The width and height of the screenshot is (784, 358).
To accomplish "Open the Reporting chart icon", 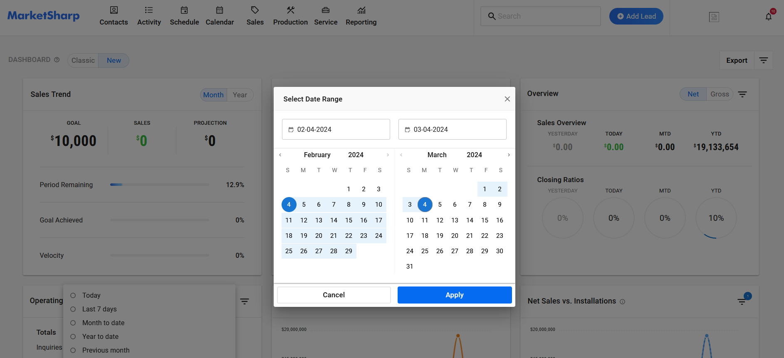I will (x=361, y=10).
